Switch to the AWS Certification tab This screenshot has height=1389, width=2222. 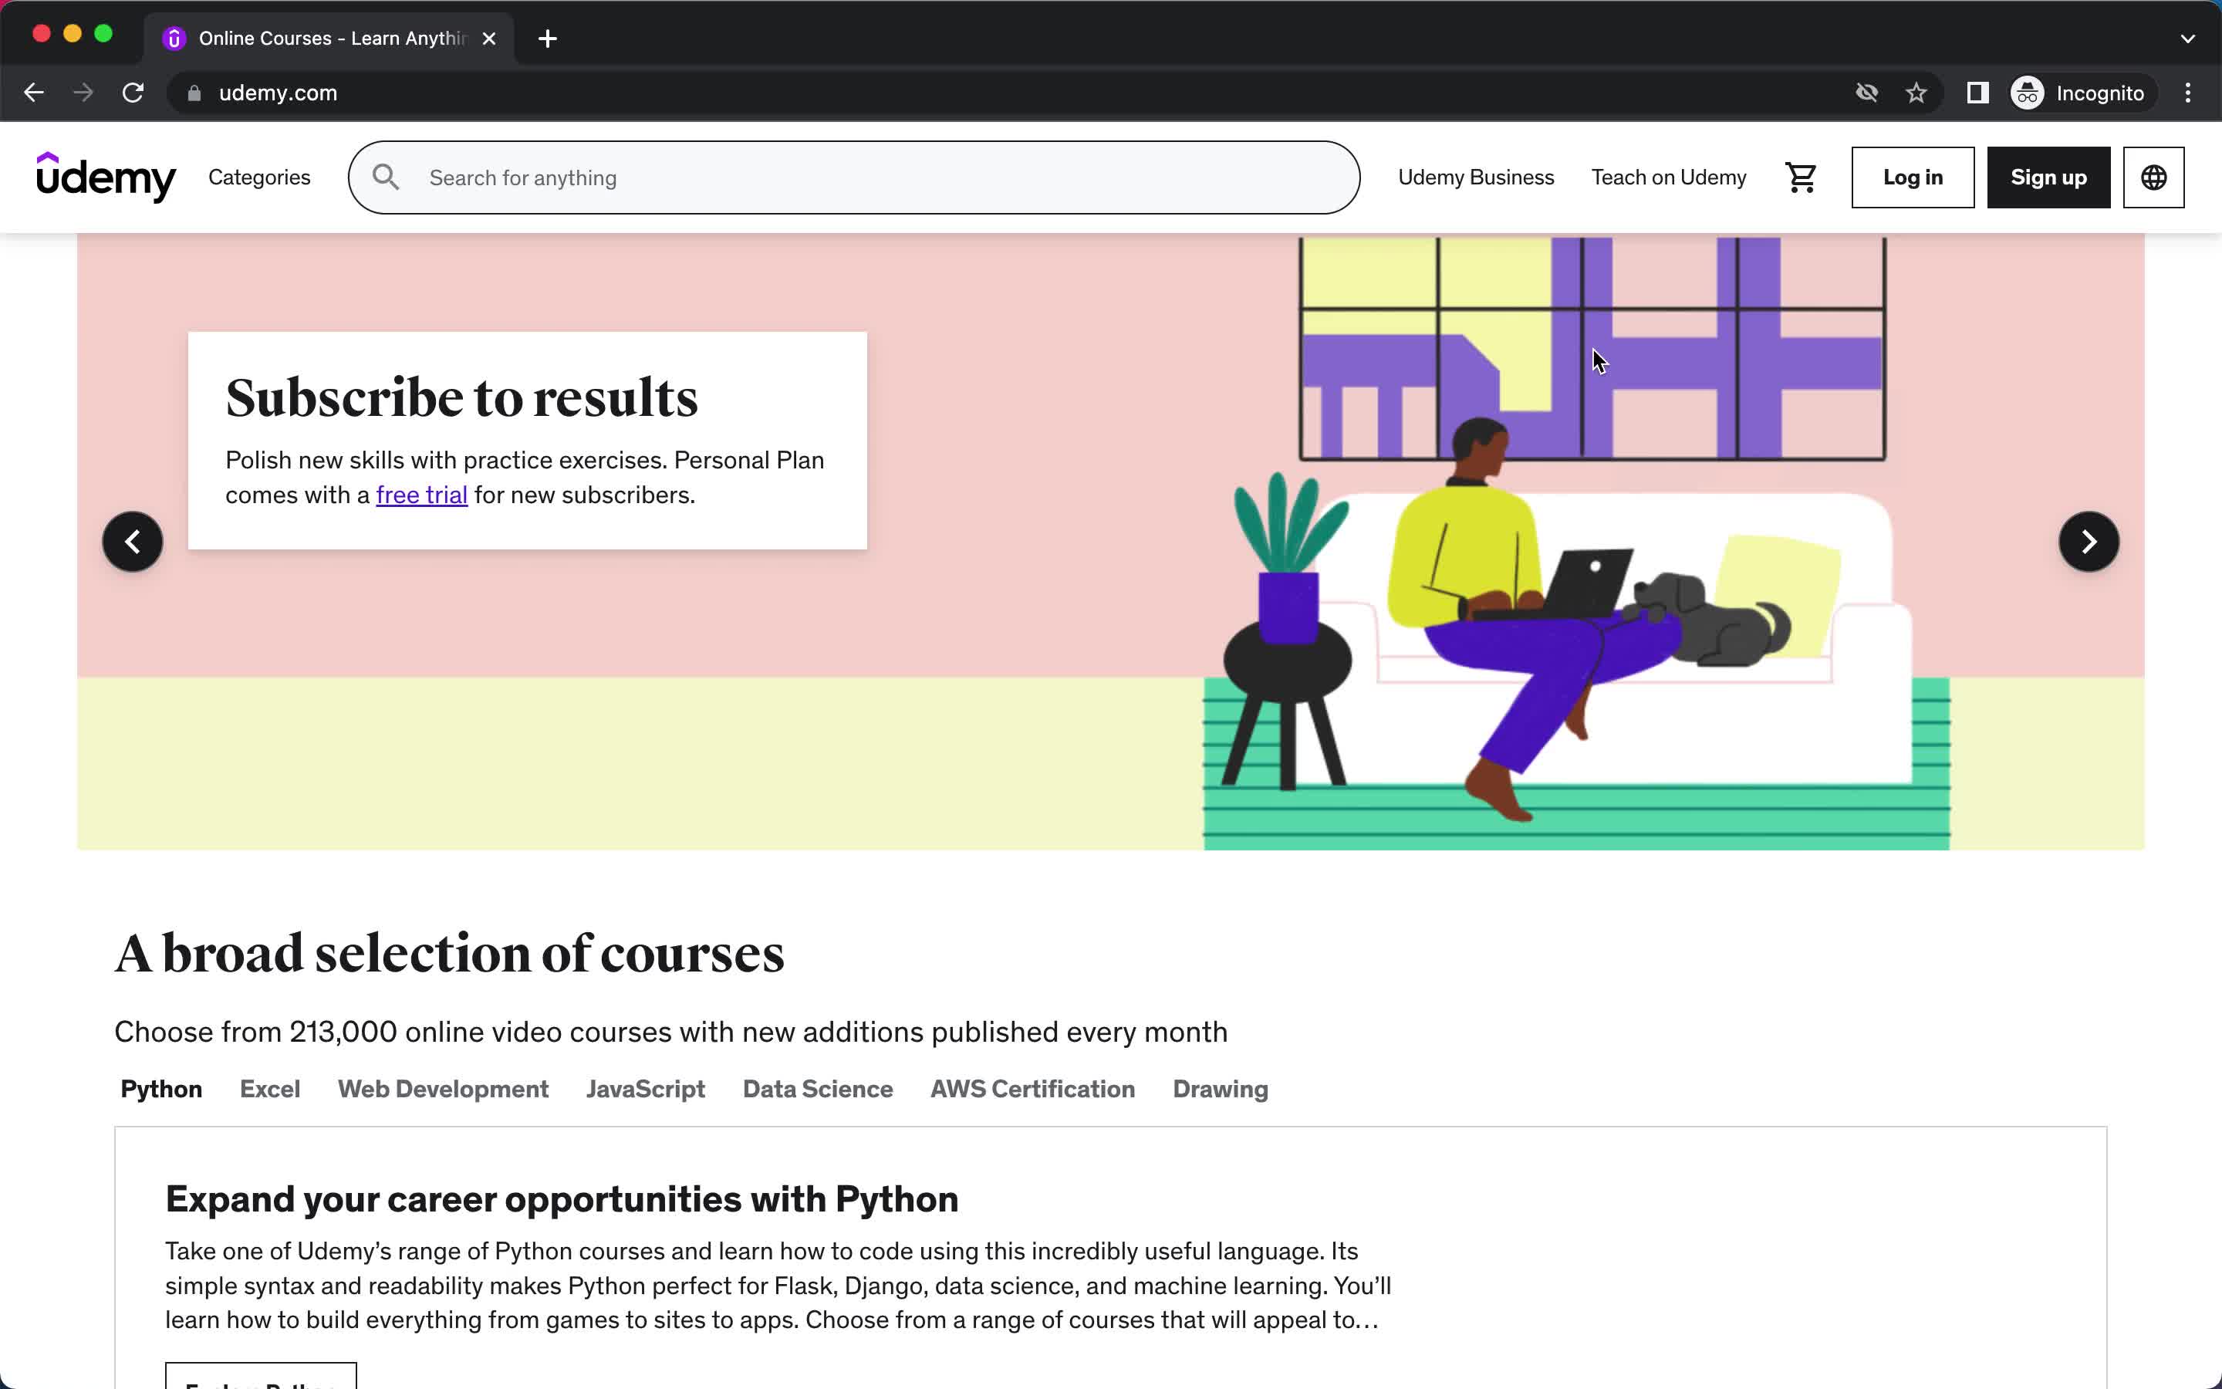pos(1033,1089)
